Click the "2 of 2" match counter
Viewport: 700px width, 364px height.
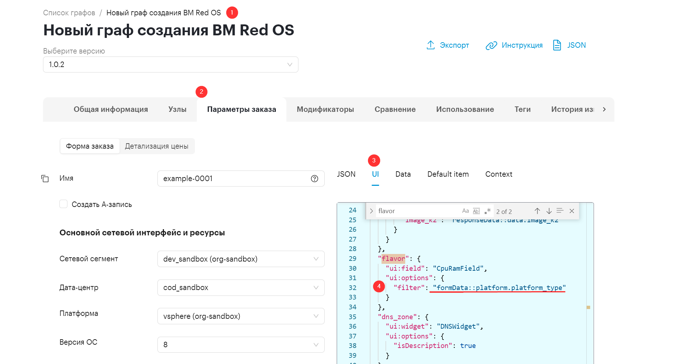click(504, 212)
